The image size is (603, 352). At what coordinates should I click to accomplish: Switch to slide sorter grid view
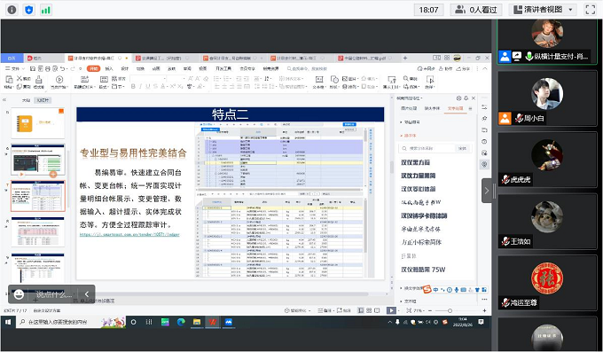pos(369,310)
